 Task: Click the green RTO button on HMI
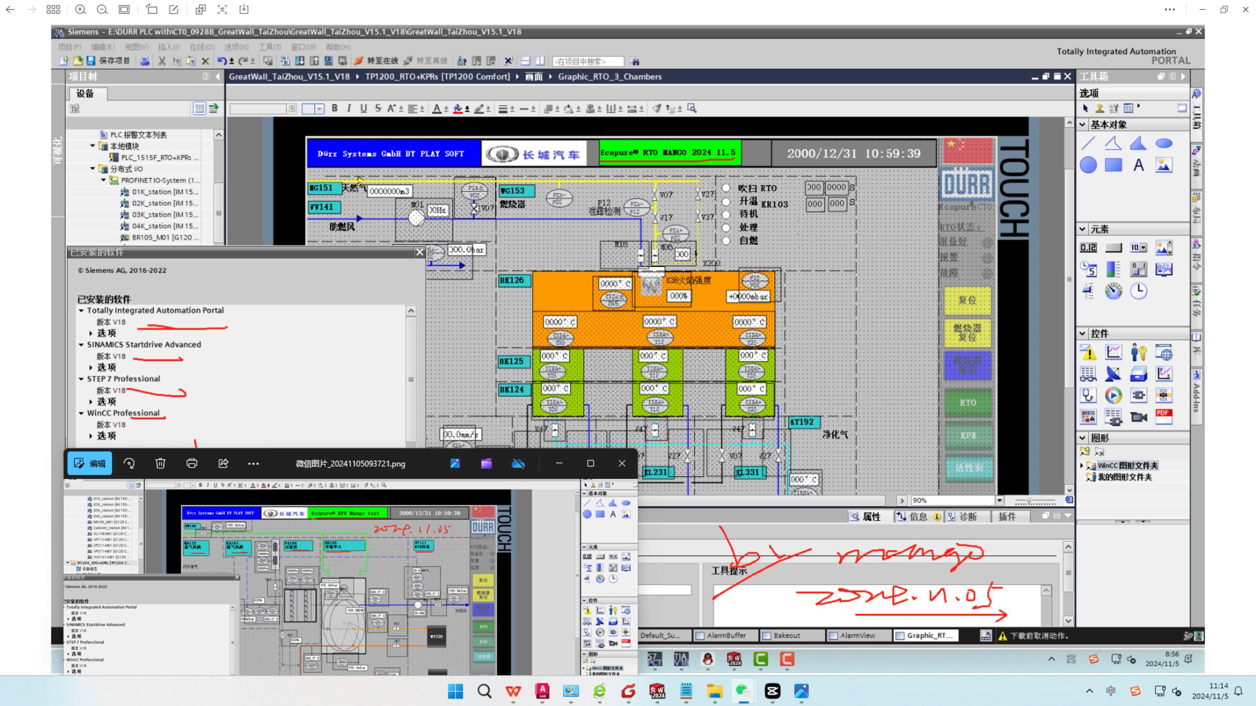pyautogui.click(x=968, y=402)
